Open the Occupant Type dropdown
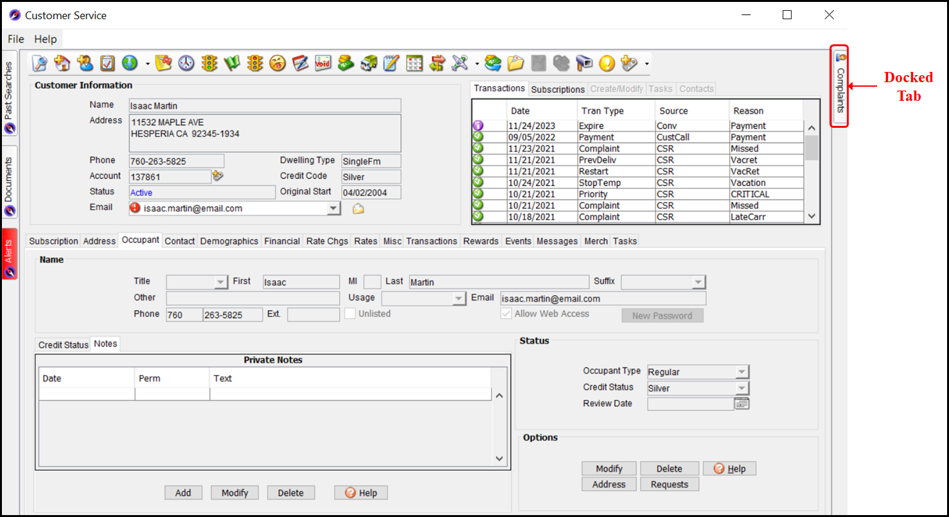 point(742,372)
